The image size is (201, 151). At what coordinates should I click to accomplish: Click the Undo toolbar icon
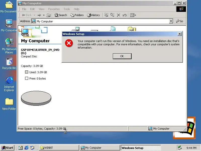point(124,15)
